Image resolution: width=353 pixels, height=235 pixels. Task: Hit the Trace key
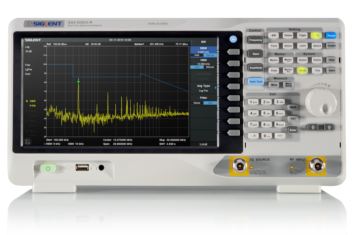click(274, 46)
